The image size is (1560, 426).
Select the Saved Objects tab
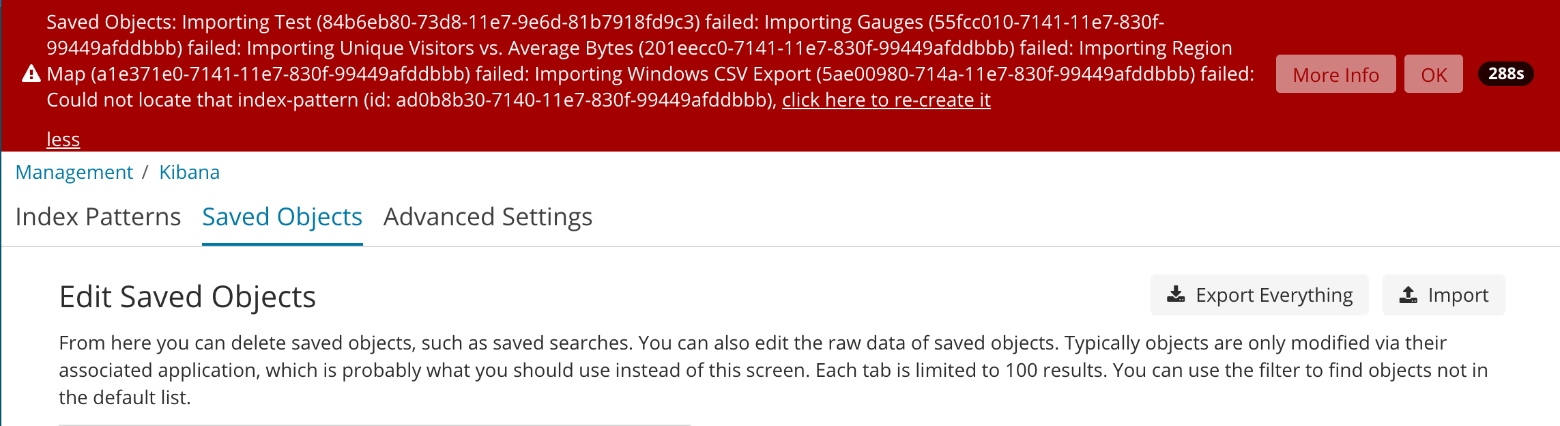[282, 216]
